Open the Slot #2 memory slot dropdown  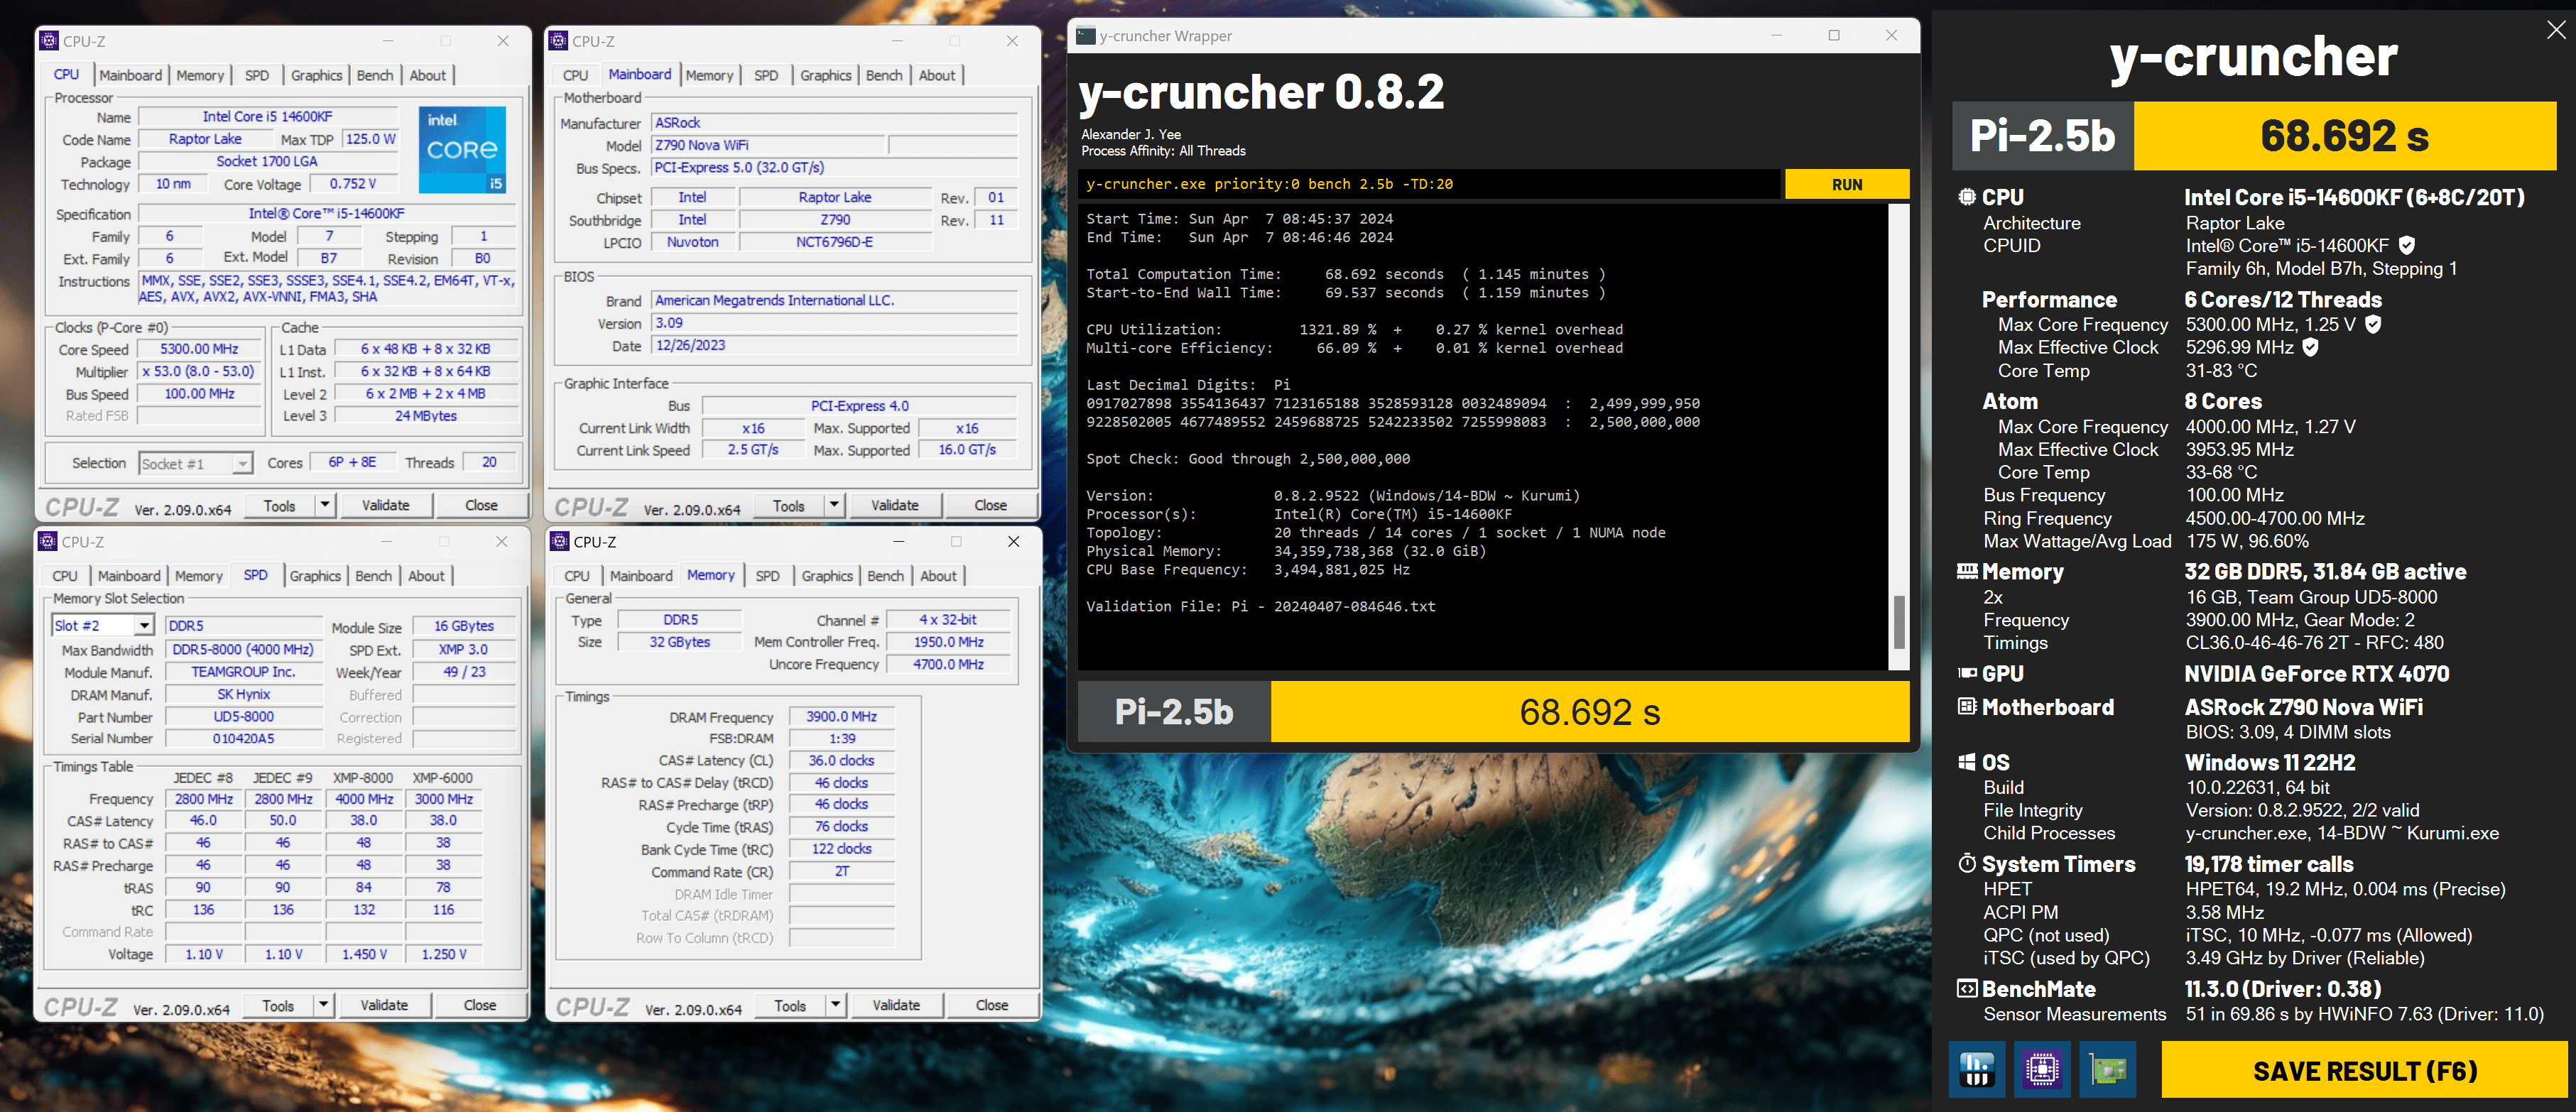[x=144, y=625]
